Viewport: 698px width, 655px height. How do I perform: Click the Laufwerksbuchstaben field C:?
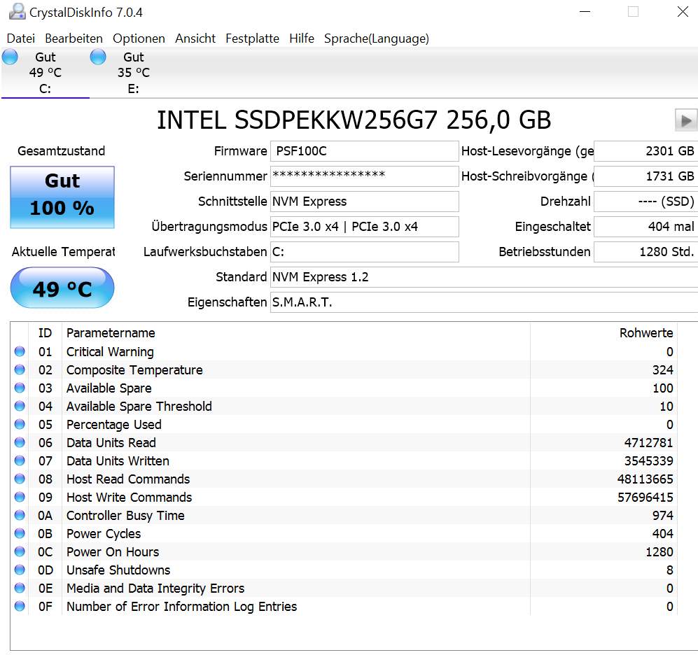pyautogui.click(x=364, y=252)
